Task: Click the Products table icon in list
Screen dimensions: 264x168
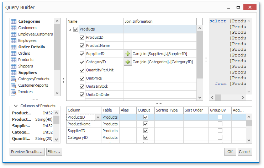Action: (14, 60)
